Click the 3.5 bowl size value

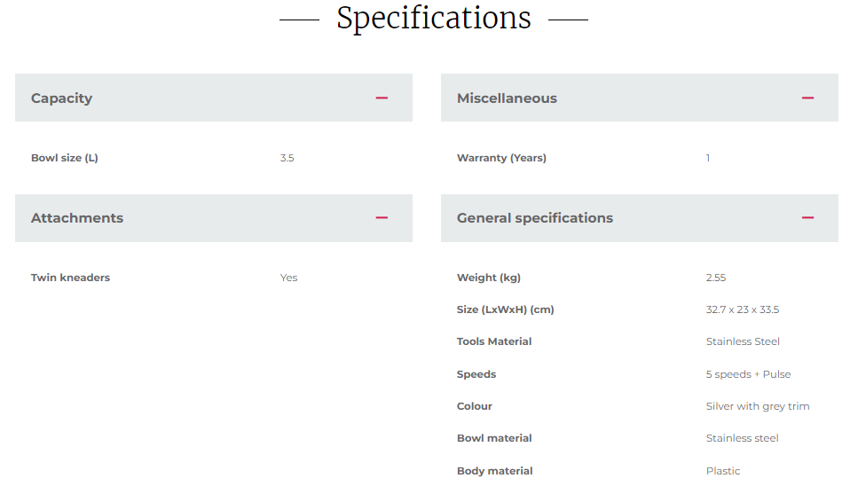287,158
